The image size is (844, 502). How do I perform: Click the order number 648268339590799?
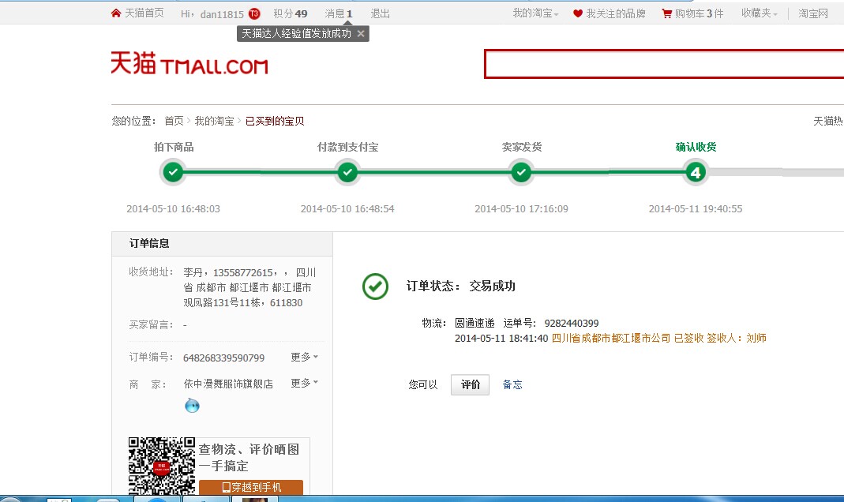(224, 358)
